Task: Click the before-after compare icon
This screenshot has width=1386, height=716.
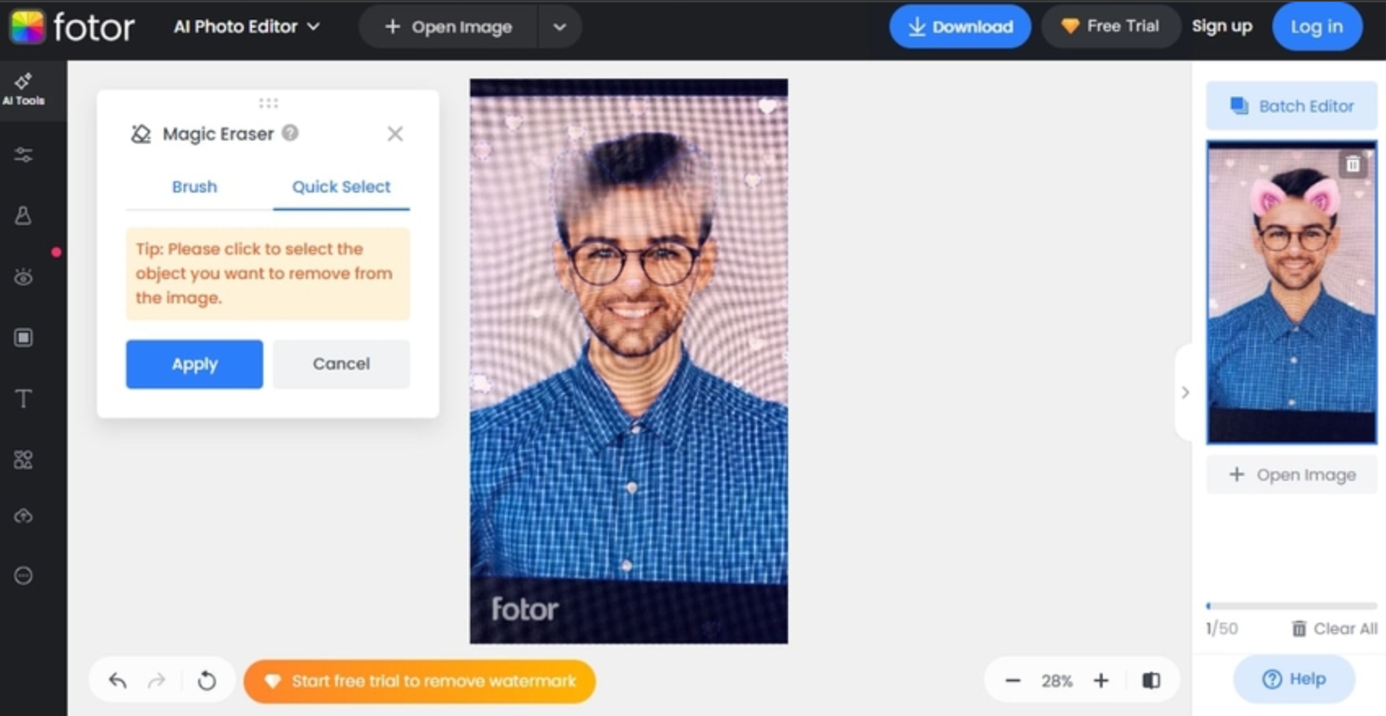Action: tap(1152, 680)
